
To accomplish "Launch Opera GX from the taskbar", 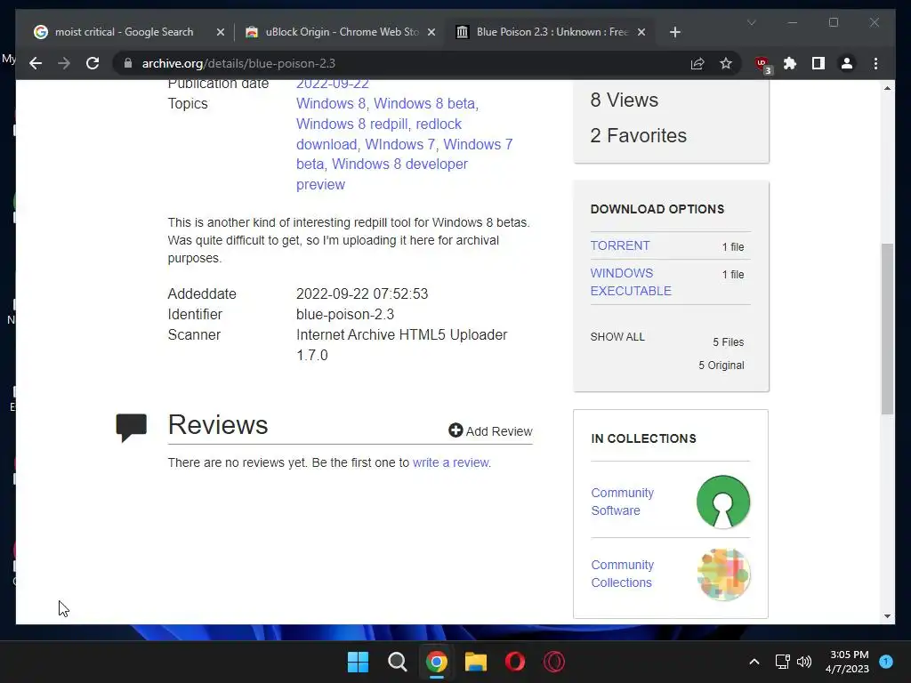I will pos(554,662).
